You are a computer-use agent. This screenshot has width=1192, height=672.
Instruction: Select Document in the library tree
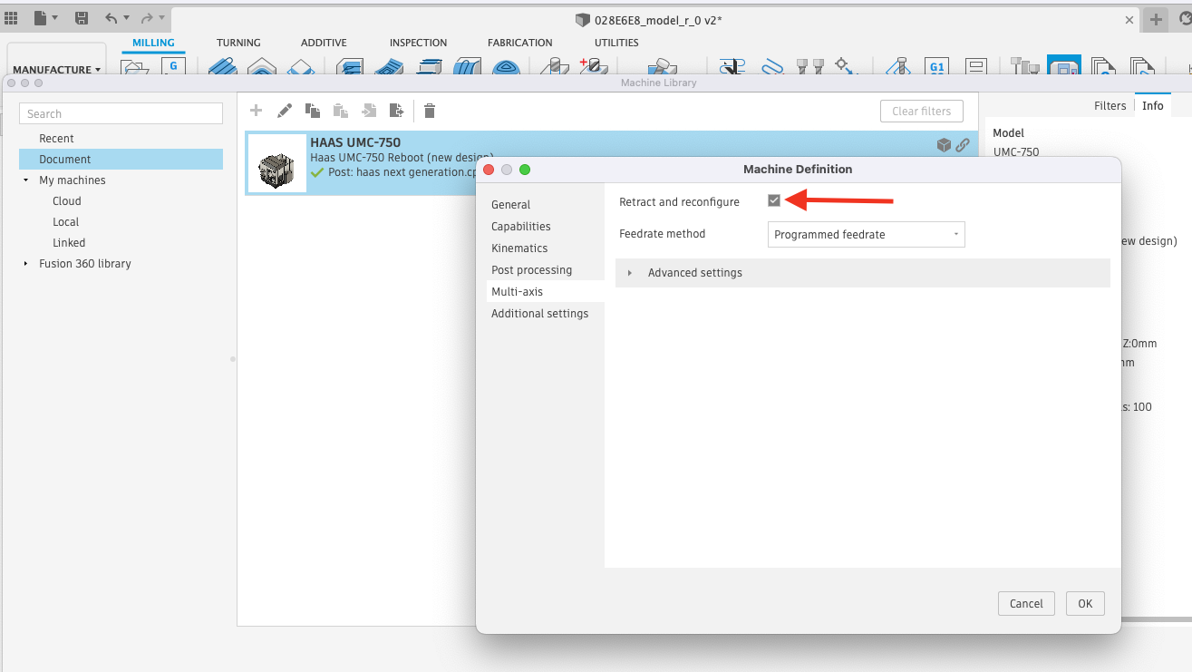(x=121, y=160)
